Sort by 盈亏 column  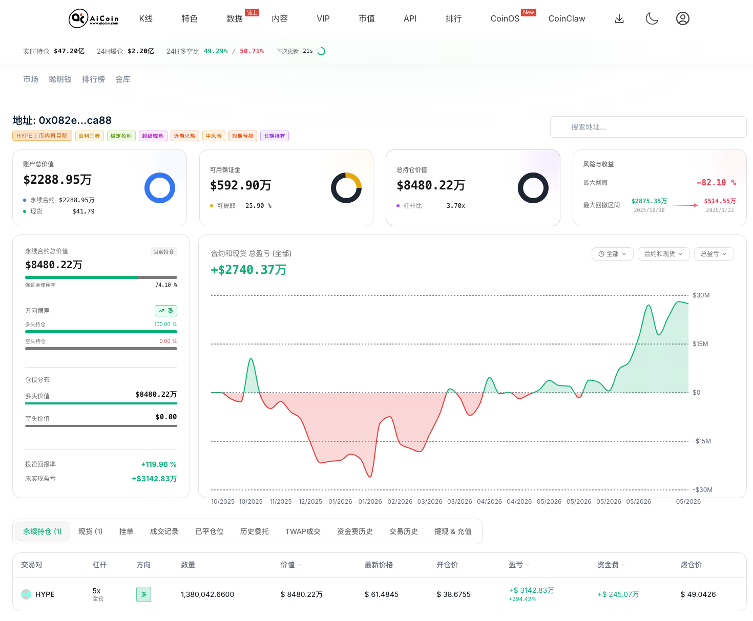point(519,565)
